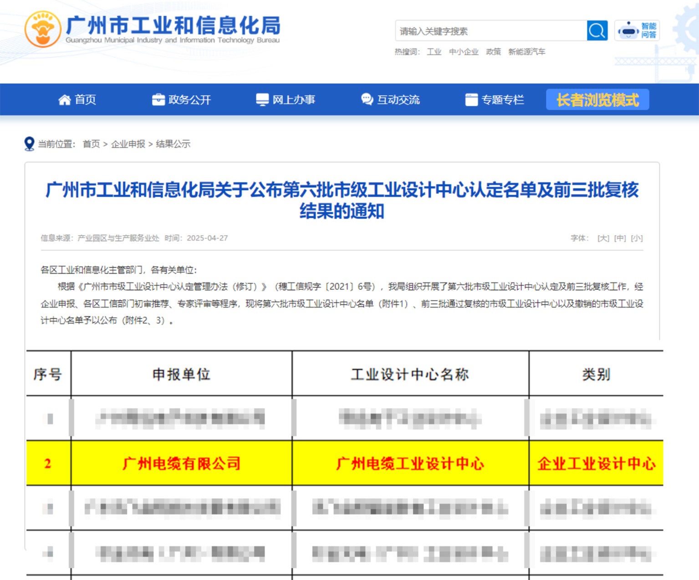Viewport: 699px width, 580px height.
Task: Set font size to small [小]
Action: (637, 238)
